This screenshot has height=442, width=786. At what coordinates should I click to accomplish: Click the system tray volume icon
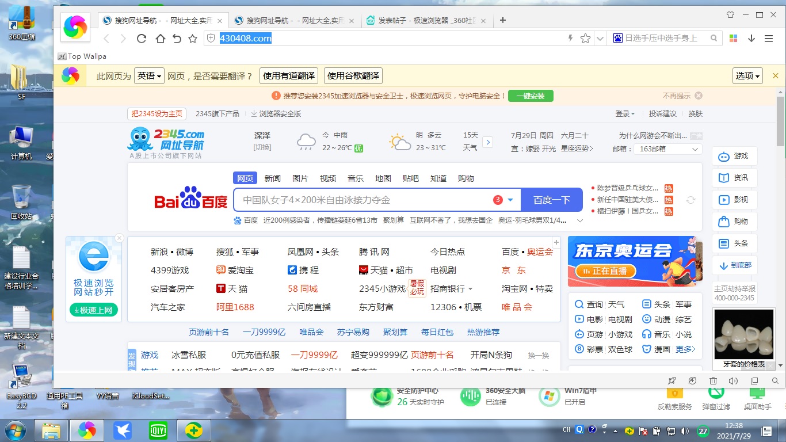coord(684,430)
